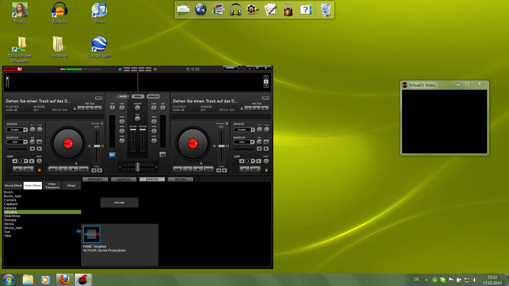Click left channel volume fader

133,129
